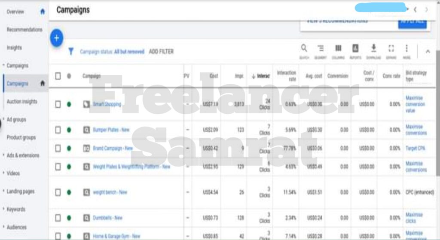This screenshot has height=240, width=440.
Task: Go to Recommendations in sidebar
Action: [24, 30]
